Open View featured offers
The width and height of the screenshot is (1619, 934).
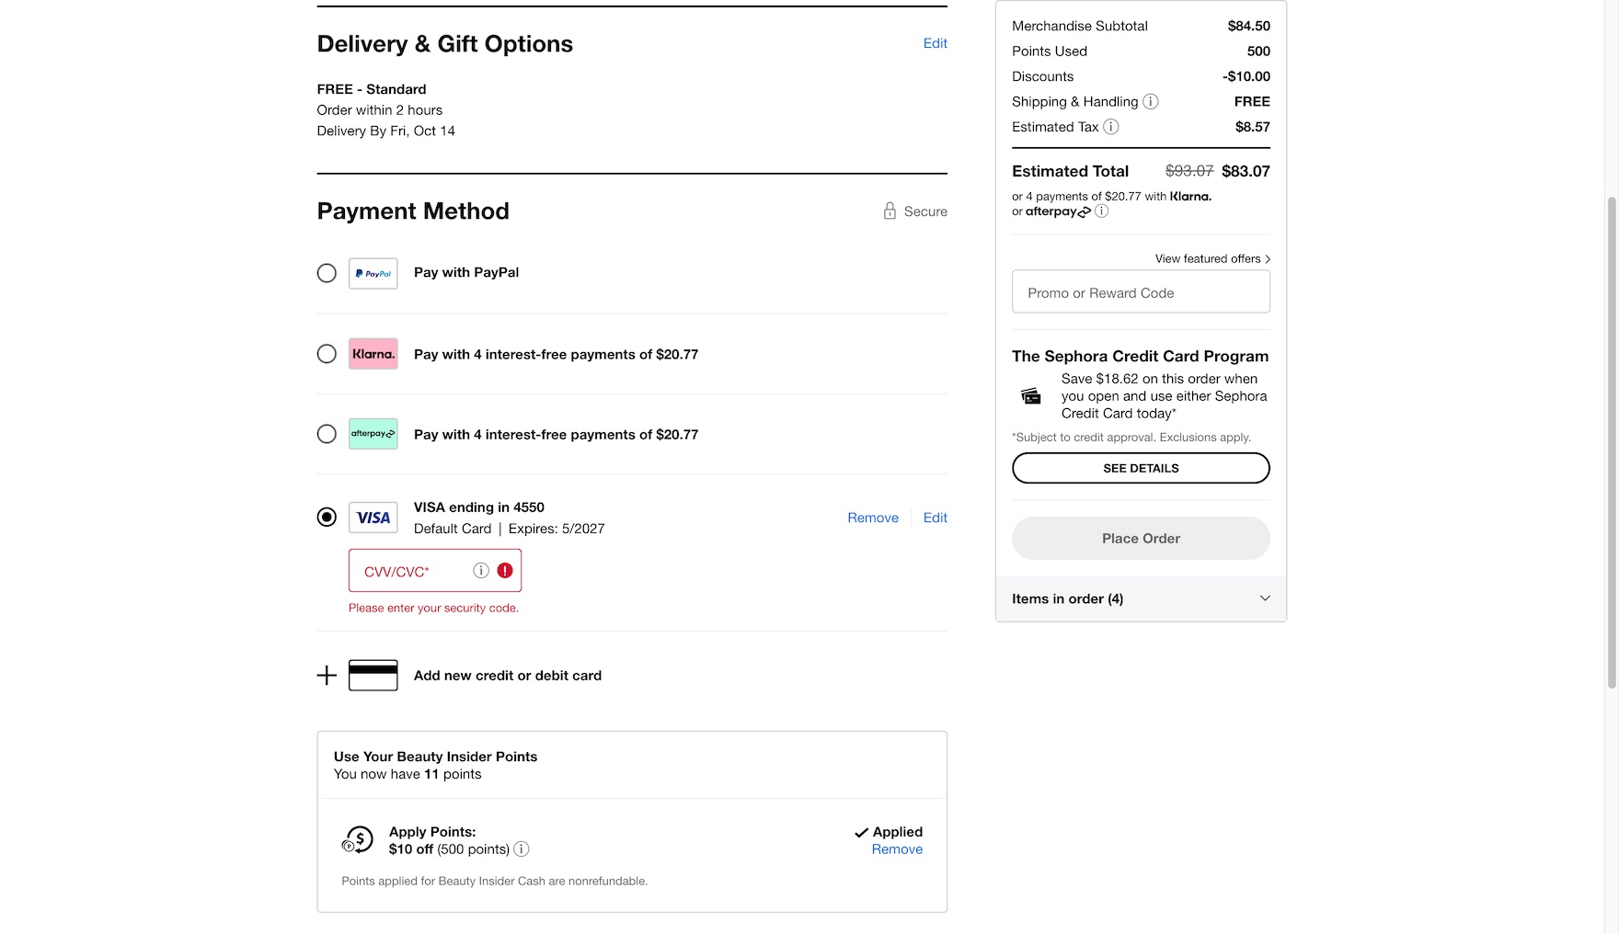(x=1212, y=259)
